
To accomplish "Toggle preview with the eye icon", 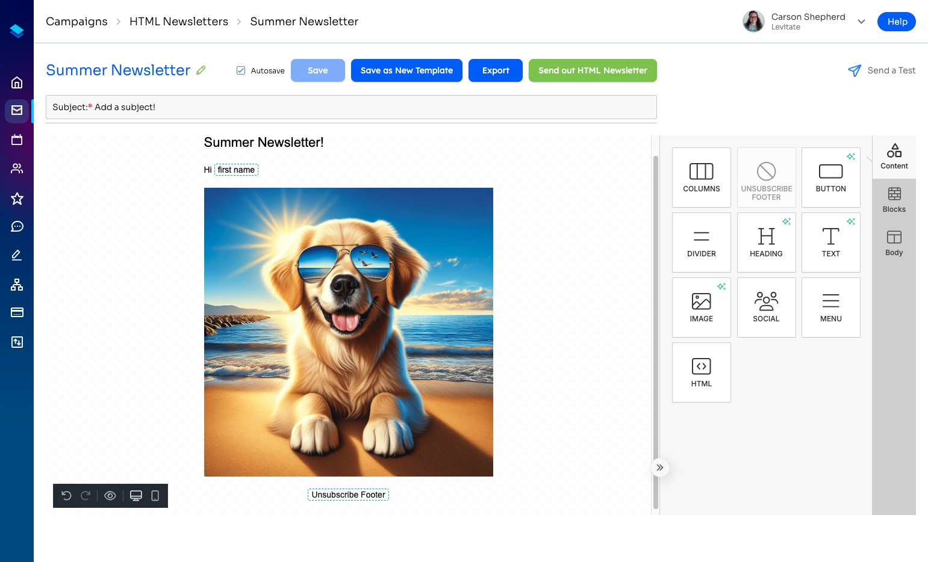I will point(110,496).
